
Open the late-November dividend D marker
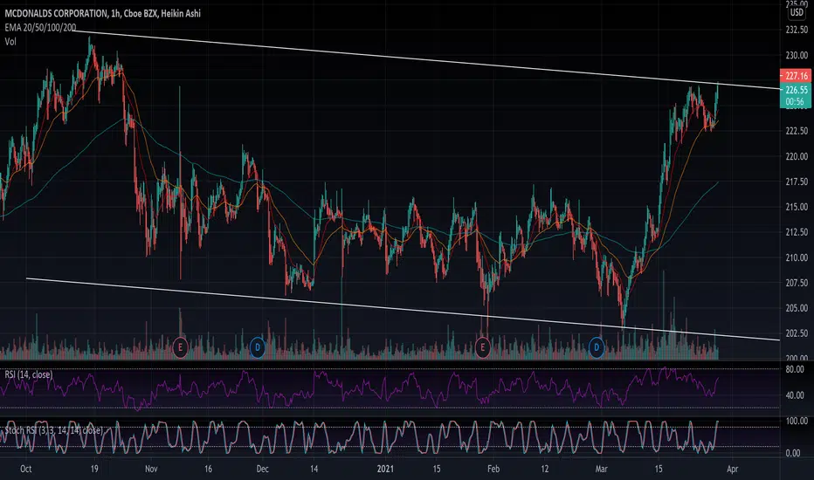pyautogui.click(x=258, y=347)
